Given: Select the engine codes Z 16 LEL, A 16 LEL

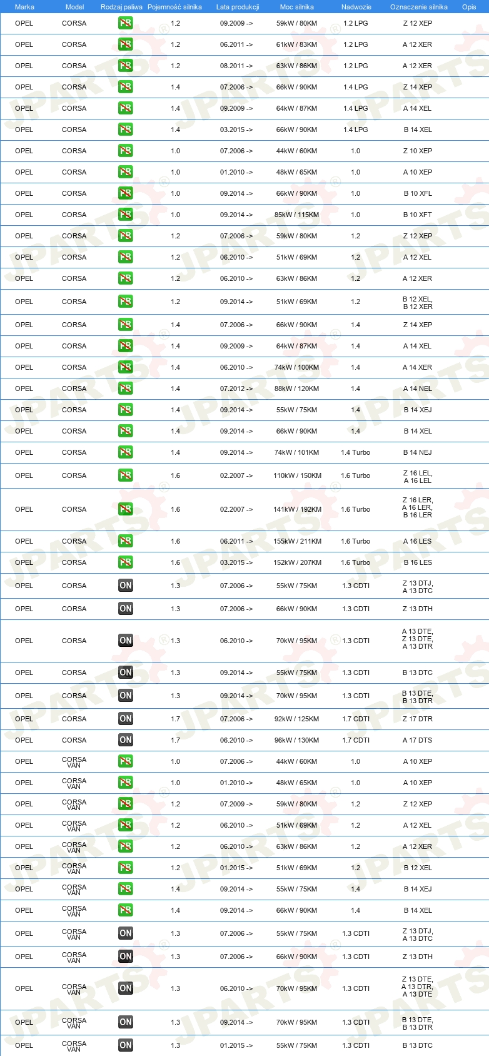Looking at the screenshot, I should pos(418,477).
